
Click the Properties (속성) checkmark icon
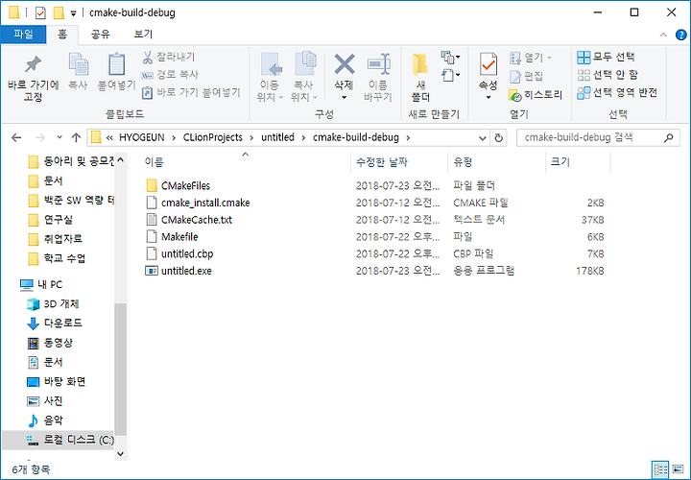point(488,64)
